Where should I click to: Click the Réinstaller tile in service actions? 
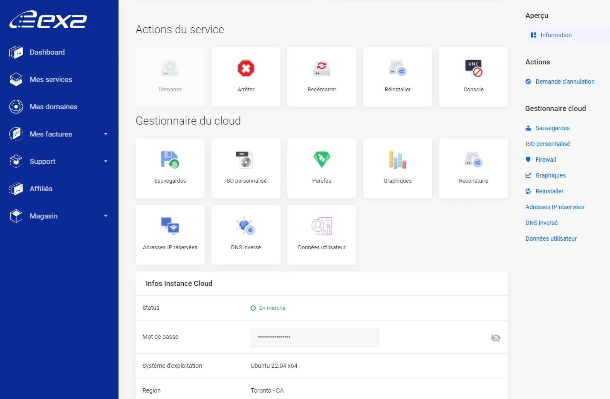click(x=397, y=77)
